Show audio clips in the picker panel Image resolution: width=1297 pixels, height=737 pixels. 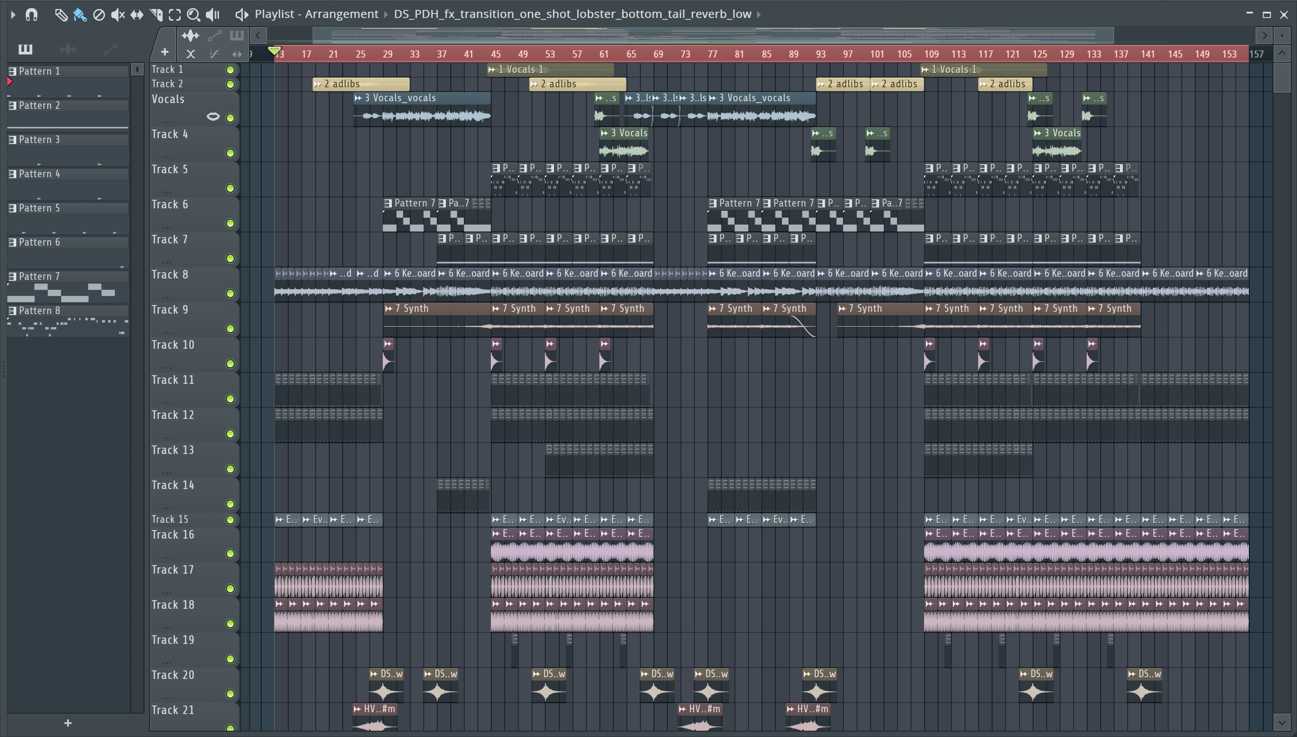coord(68,49)
